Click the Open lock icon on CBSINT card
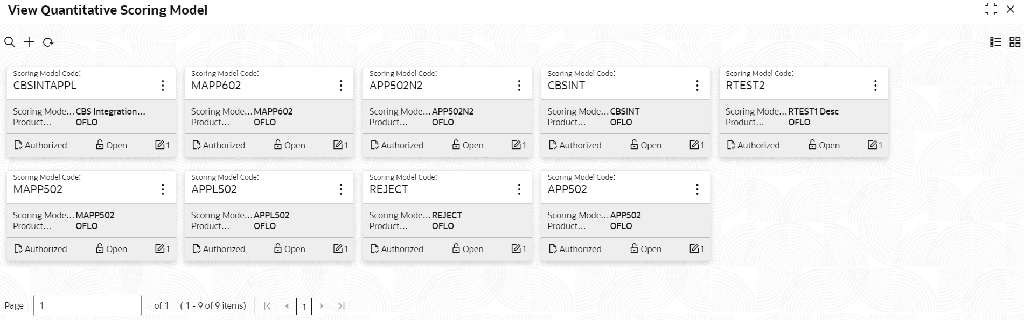Screen dimensions: 1024x320 tap(634, 144)
